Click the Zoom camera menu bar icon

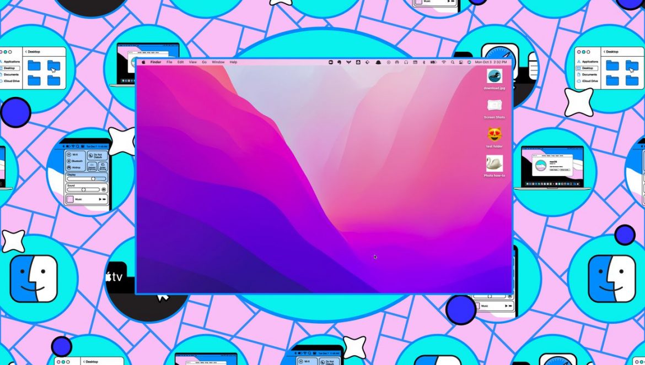point(331,62)
